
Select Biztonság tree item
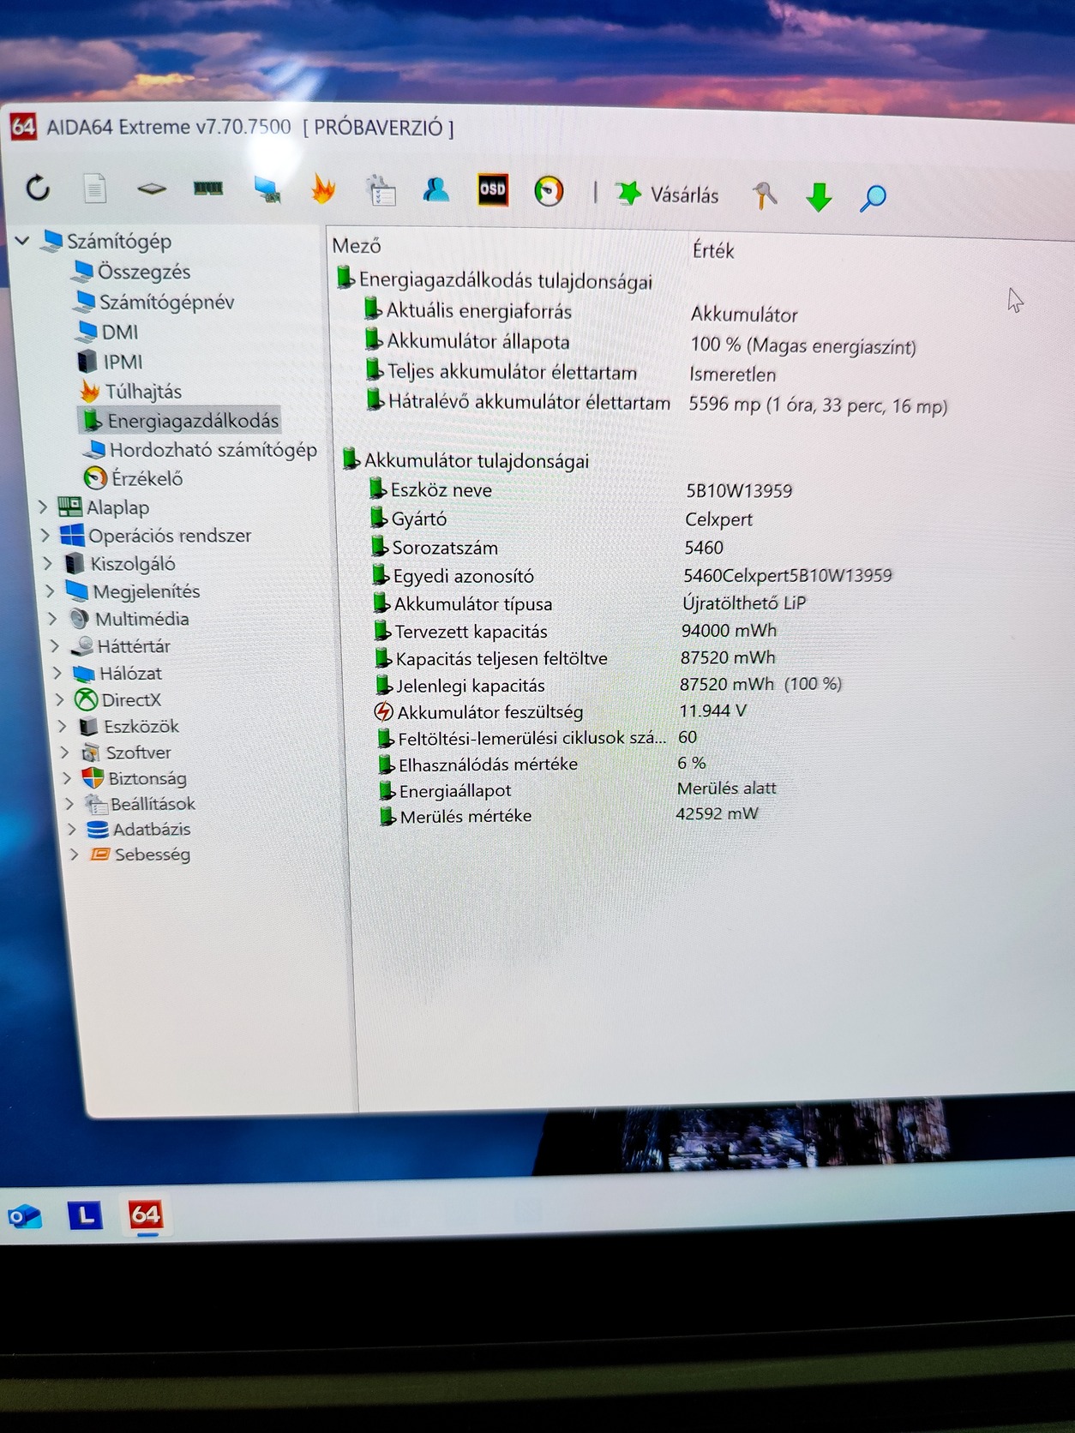pyautogui.click(x=135, y=778)
